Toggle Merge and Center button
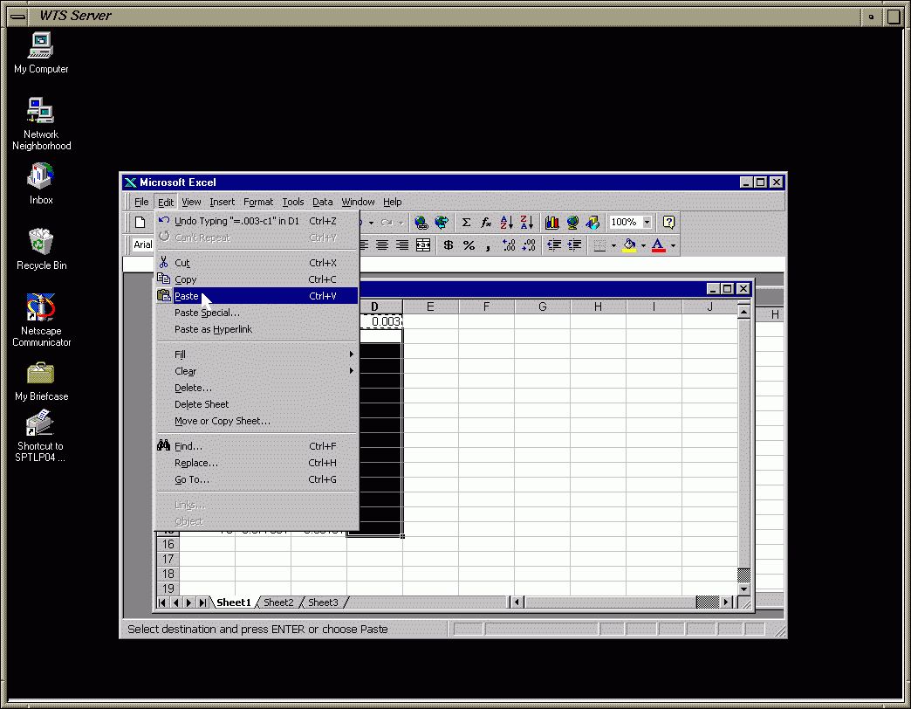 (x=423, y=245)
